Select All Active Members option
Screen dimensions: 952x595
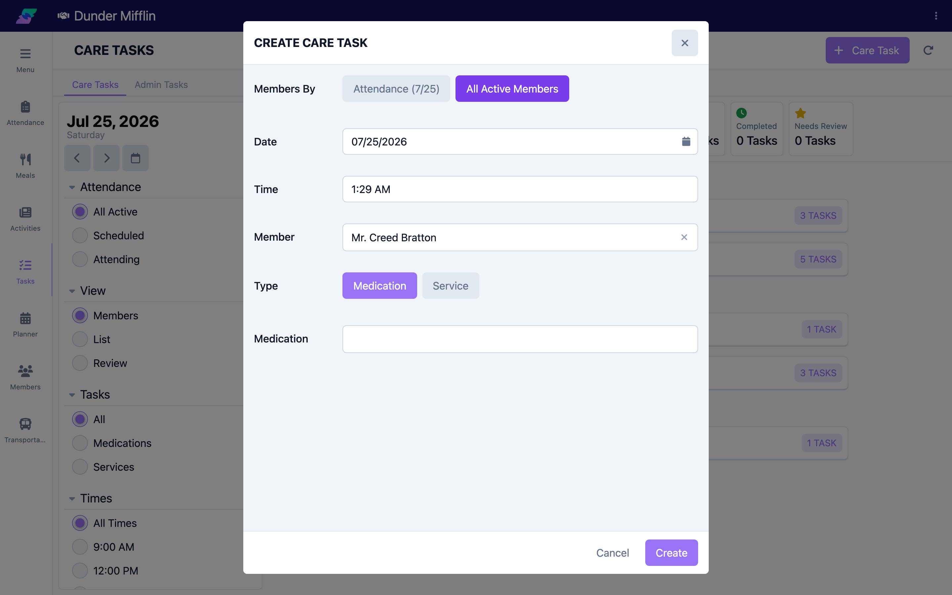(512, 89)
